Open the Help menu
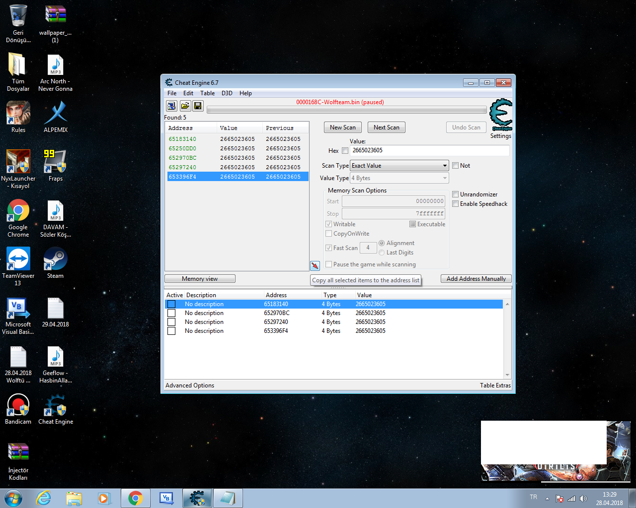This screenshot has height=508, width=636. 245,93
